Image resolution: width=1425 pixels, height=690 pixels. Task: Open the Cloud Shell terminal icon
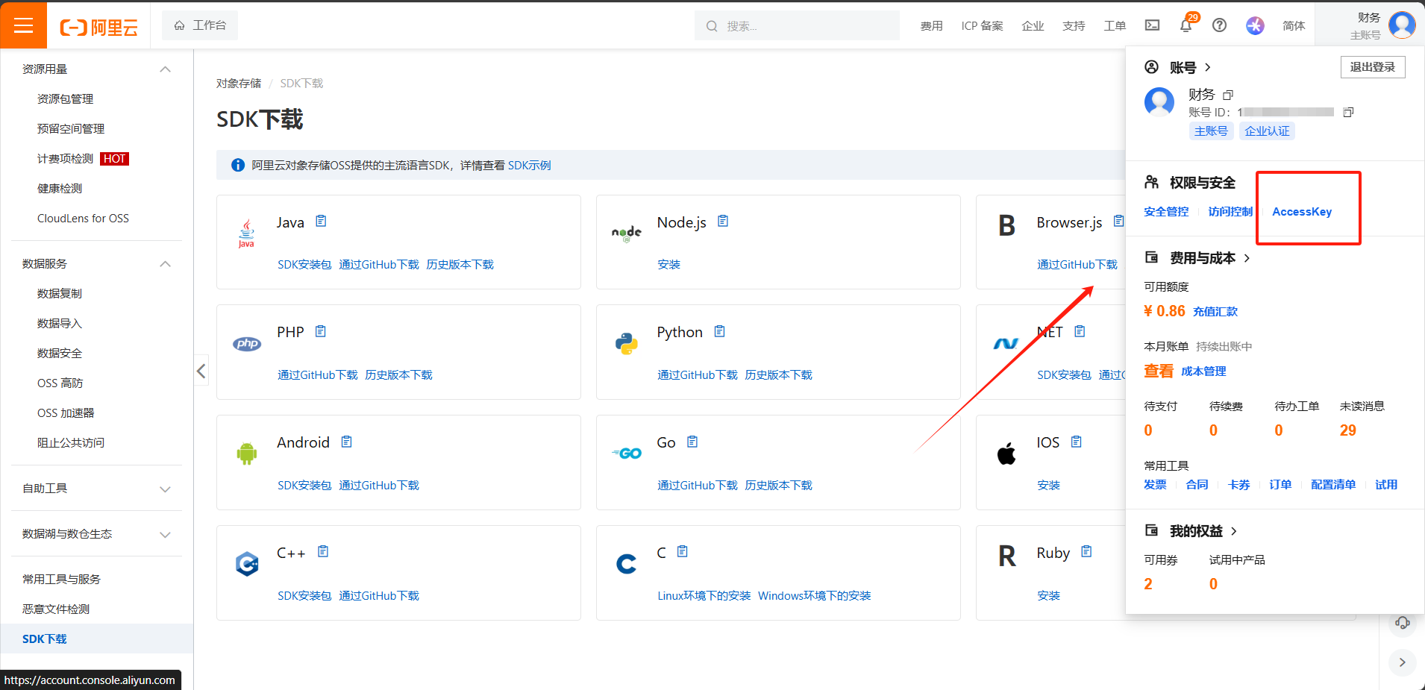[x=1152, y=25]
